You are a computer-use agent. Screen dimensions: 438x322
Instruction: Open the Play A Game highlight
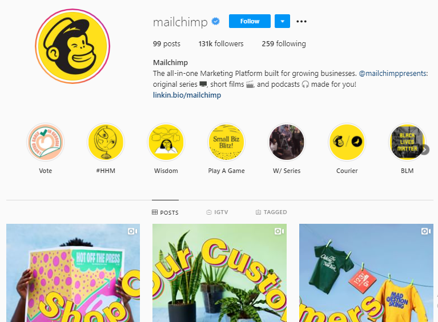pyautogui.click(x=226, y=142)
